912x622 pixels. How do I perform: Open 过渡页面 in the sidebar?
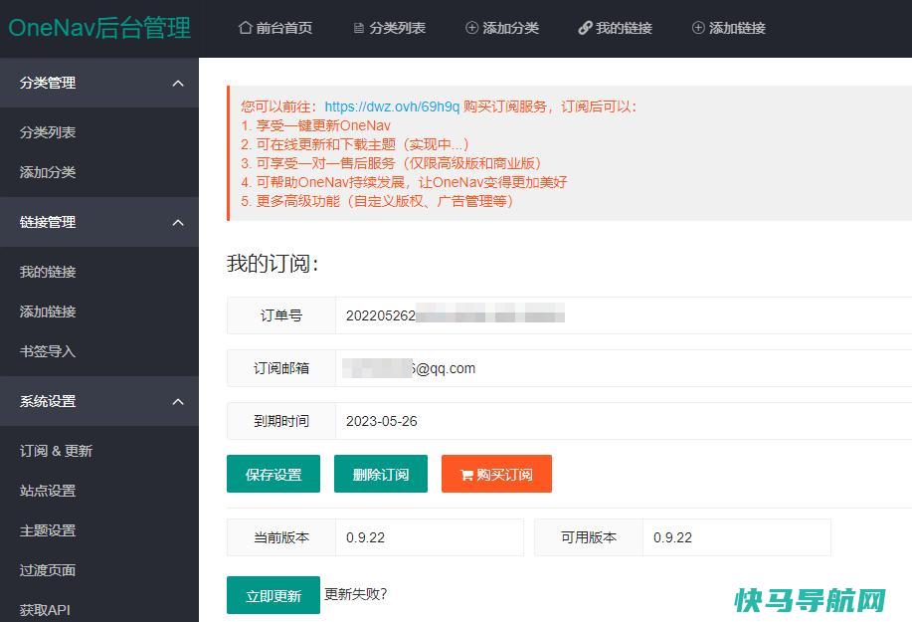(48, 570)
